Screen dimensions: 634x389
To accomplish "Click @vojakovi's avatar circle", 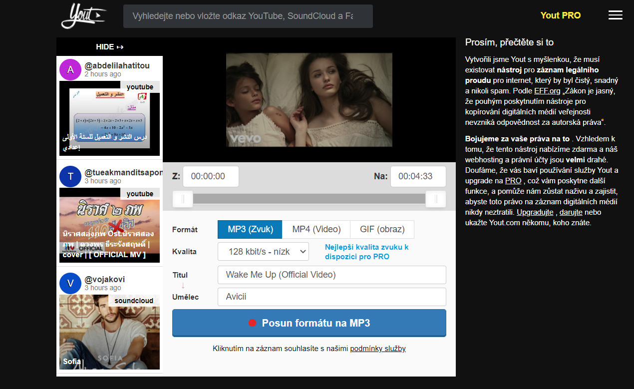I will click(x=70, y=283).
